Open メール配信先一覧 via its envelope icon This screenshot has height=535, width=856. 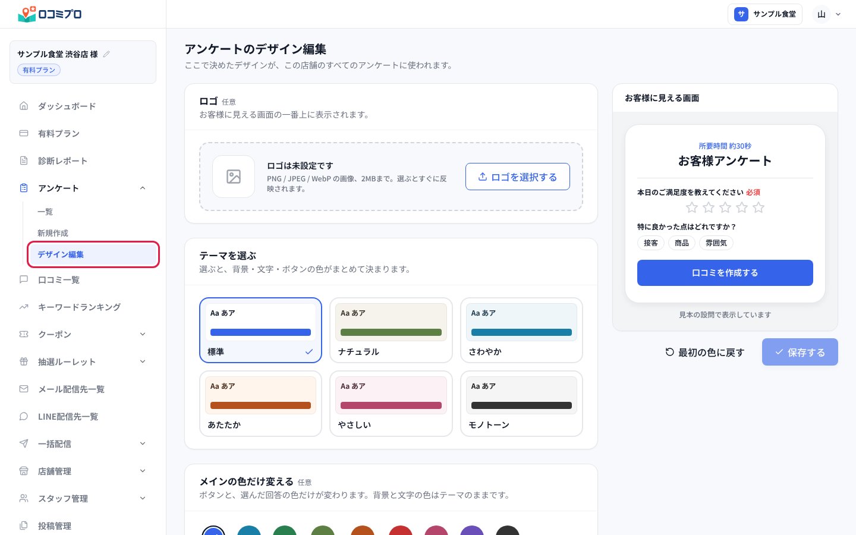pyautogui.click(x=24, y=389)
